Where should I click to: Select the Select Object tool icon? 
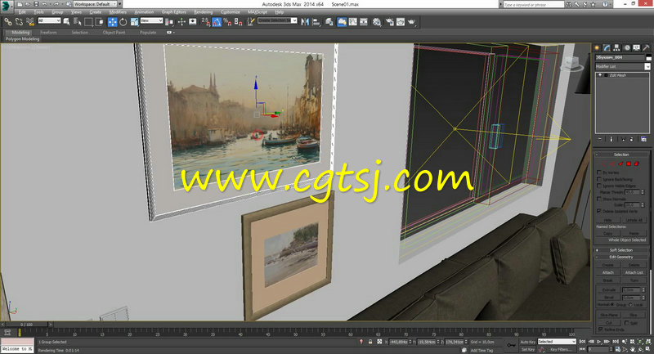click(67, 22)
